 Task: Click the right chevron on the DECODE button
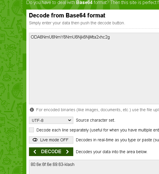click(x=67, y=152)
